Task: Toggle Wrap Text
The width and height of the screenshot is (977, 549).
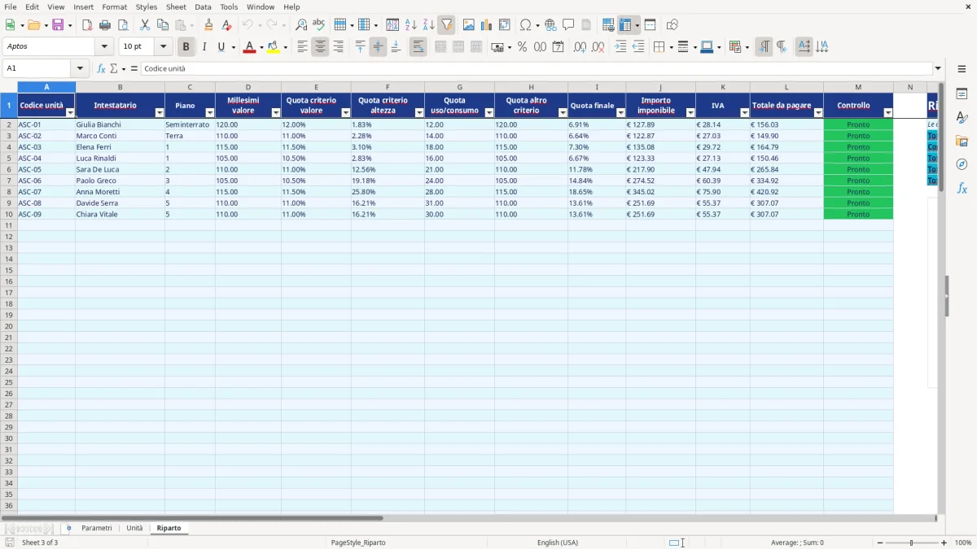Action: tap(418, 47)
